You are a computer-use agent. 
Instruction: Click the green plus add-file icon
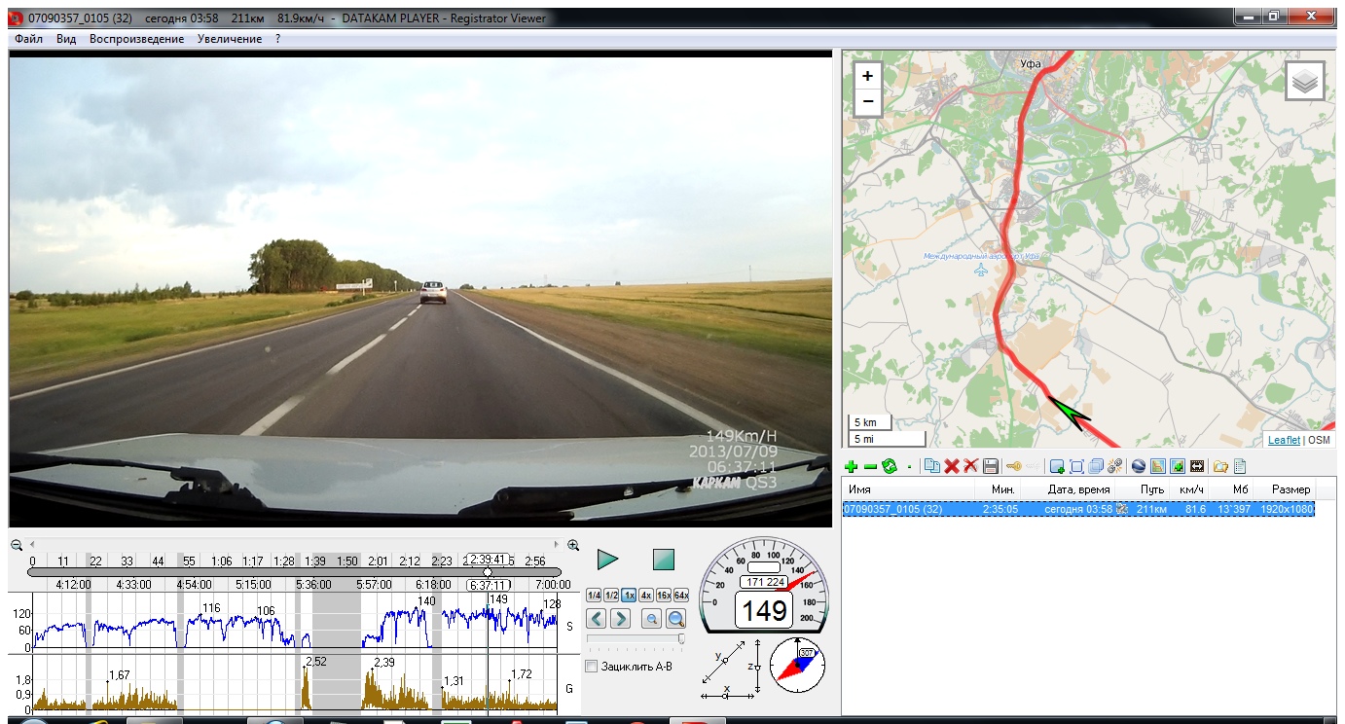(x=852, y=467)
